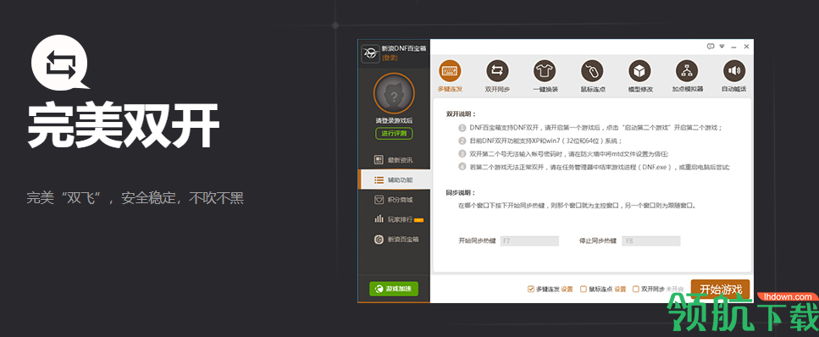Click the DNF百宝箱 logo icon
Screen dimensions: 819x337
[x=370, y=53]
